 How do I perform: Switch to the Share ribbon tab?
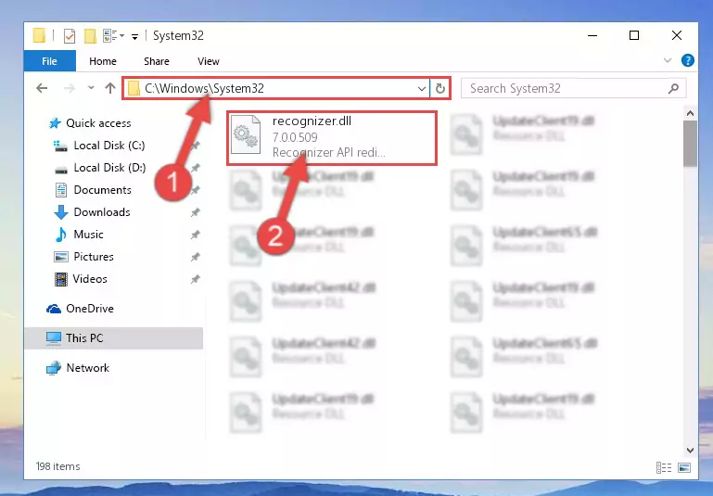[157, 61]
